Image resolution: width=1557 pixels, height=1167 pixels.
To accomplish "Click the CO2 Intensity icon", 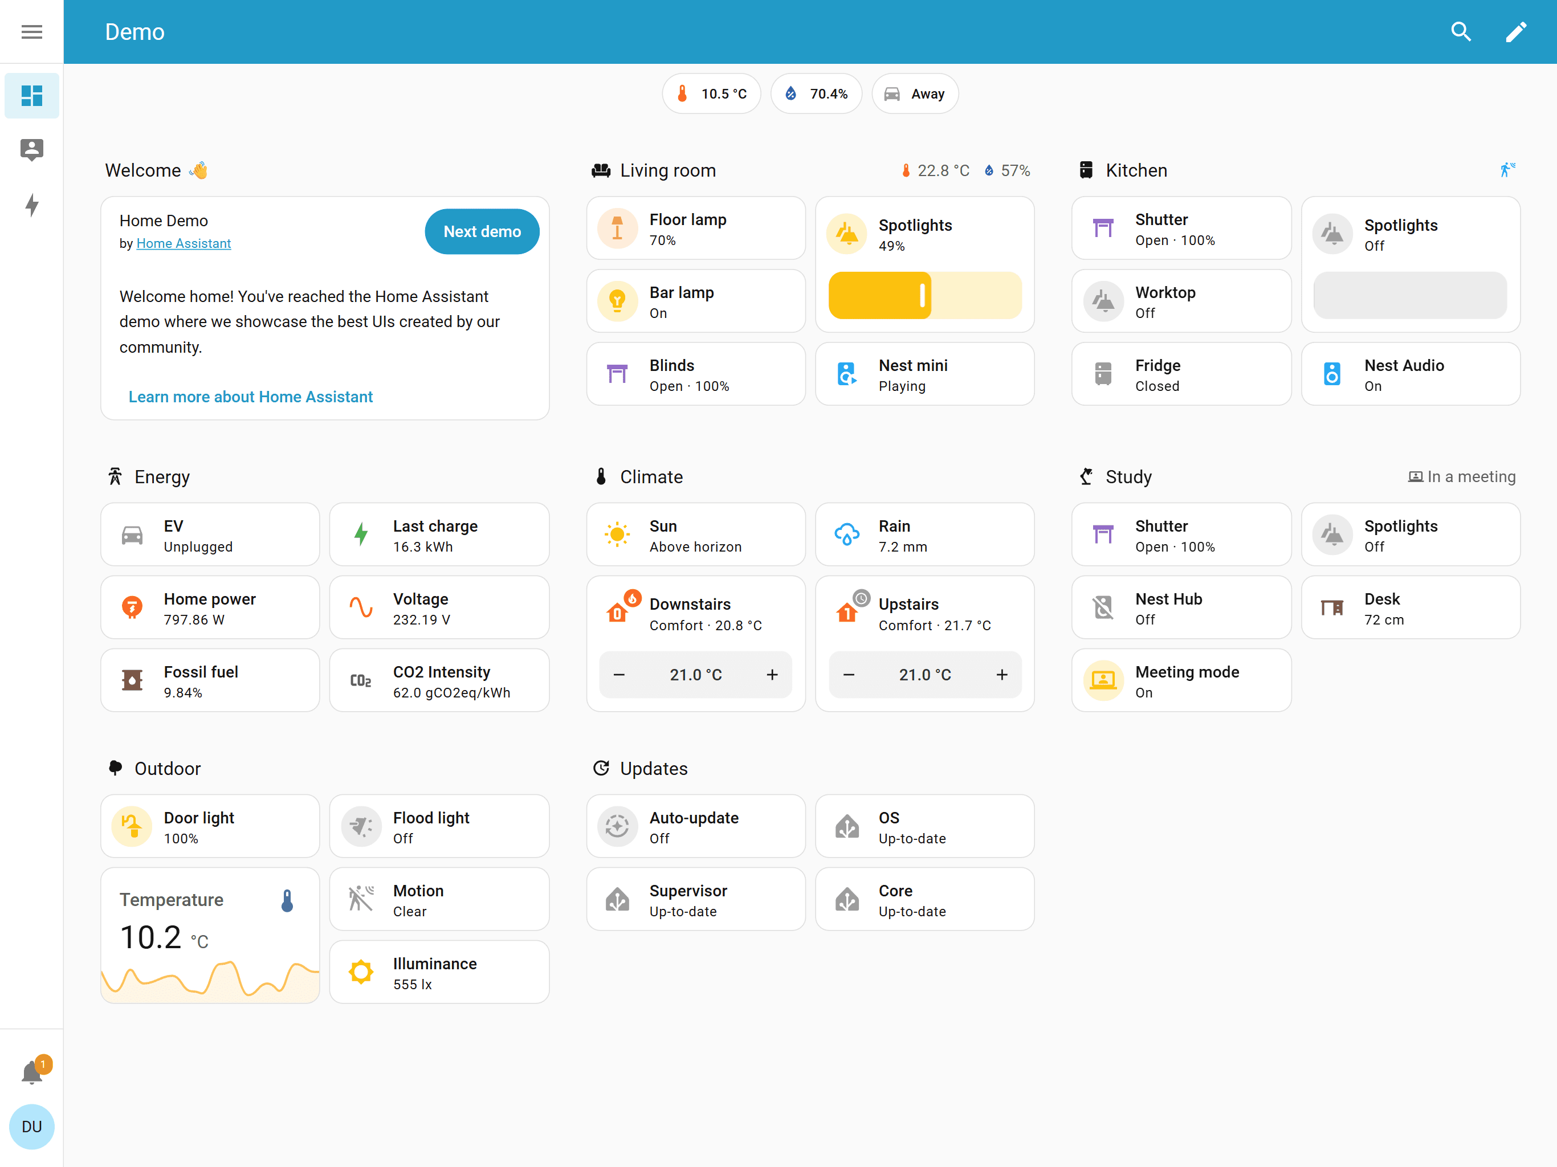I will [361, 680].
